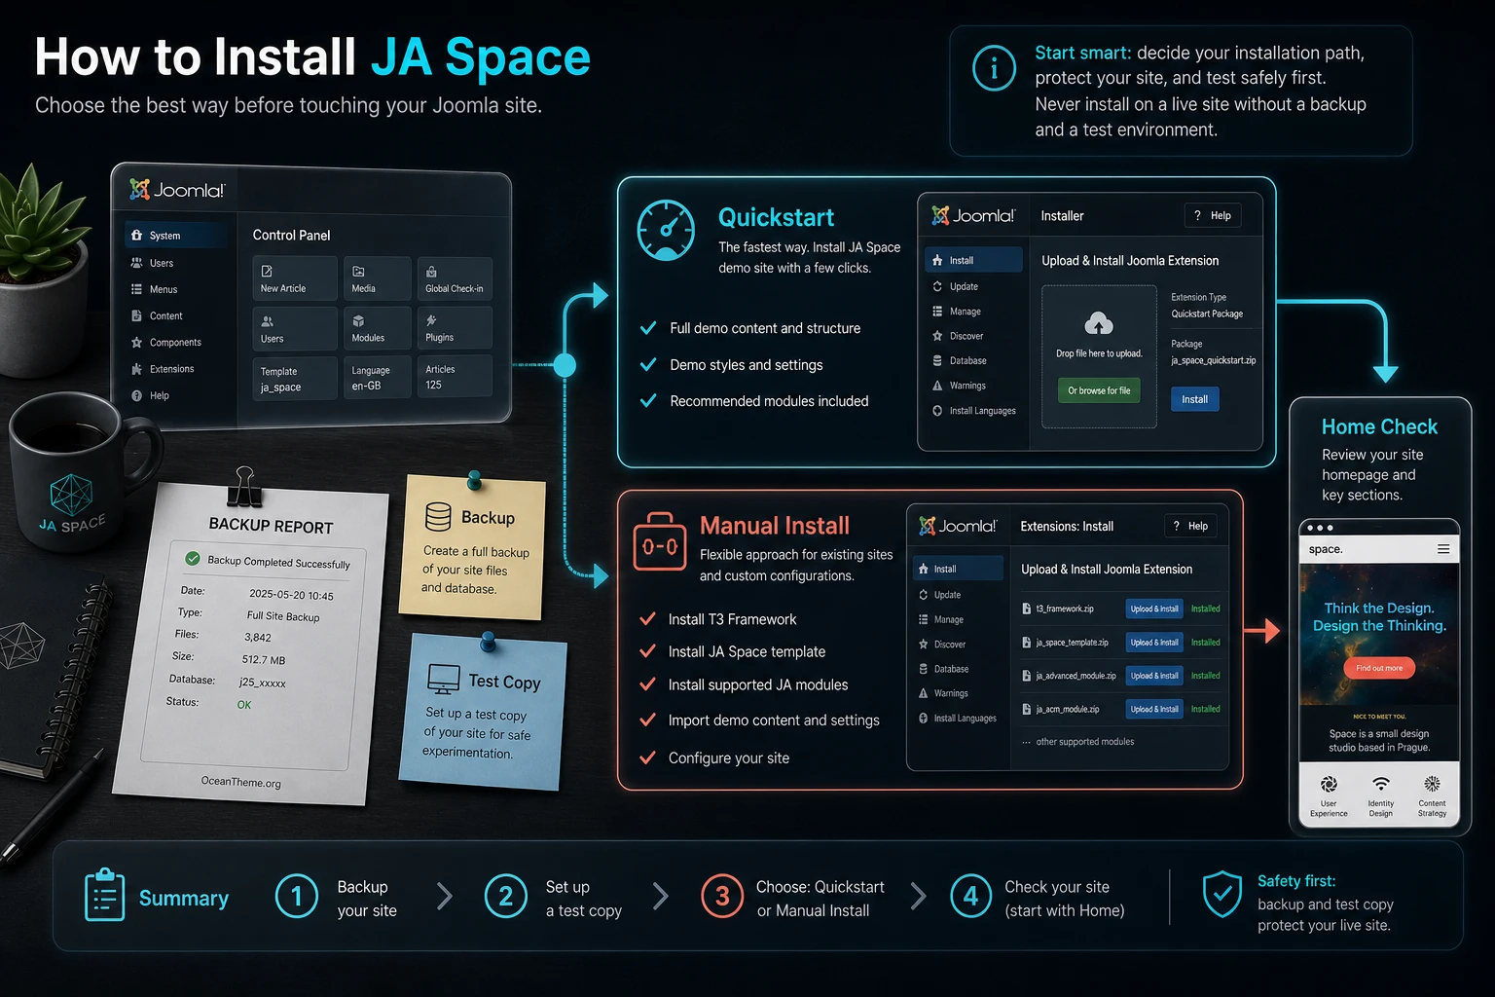The height and width of the screenshot is (997, 1495).
Task: Select Users in the Control Panel sidebar
Action: 152,263
